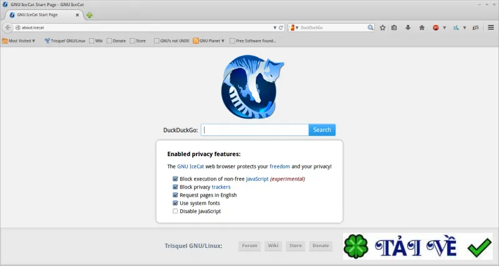Viewport: 499px width, 266px height.
Task: Focus the page DuckDuckGo search input
Action: point(254,130)
